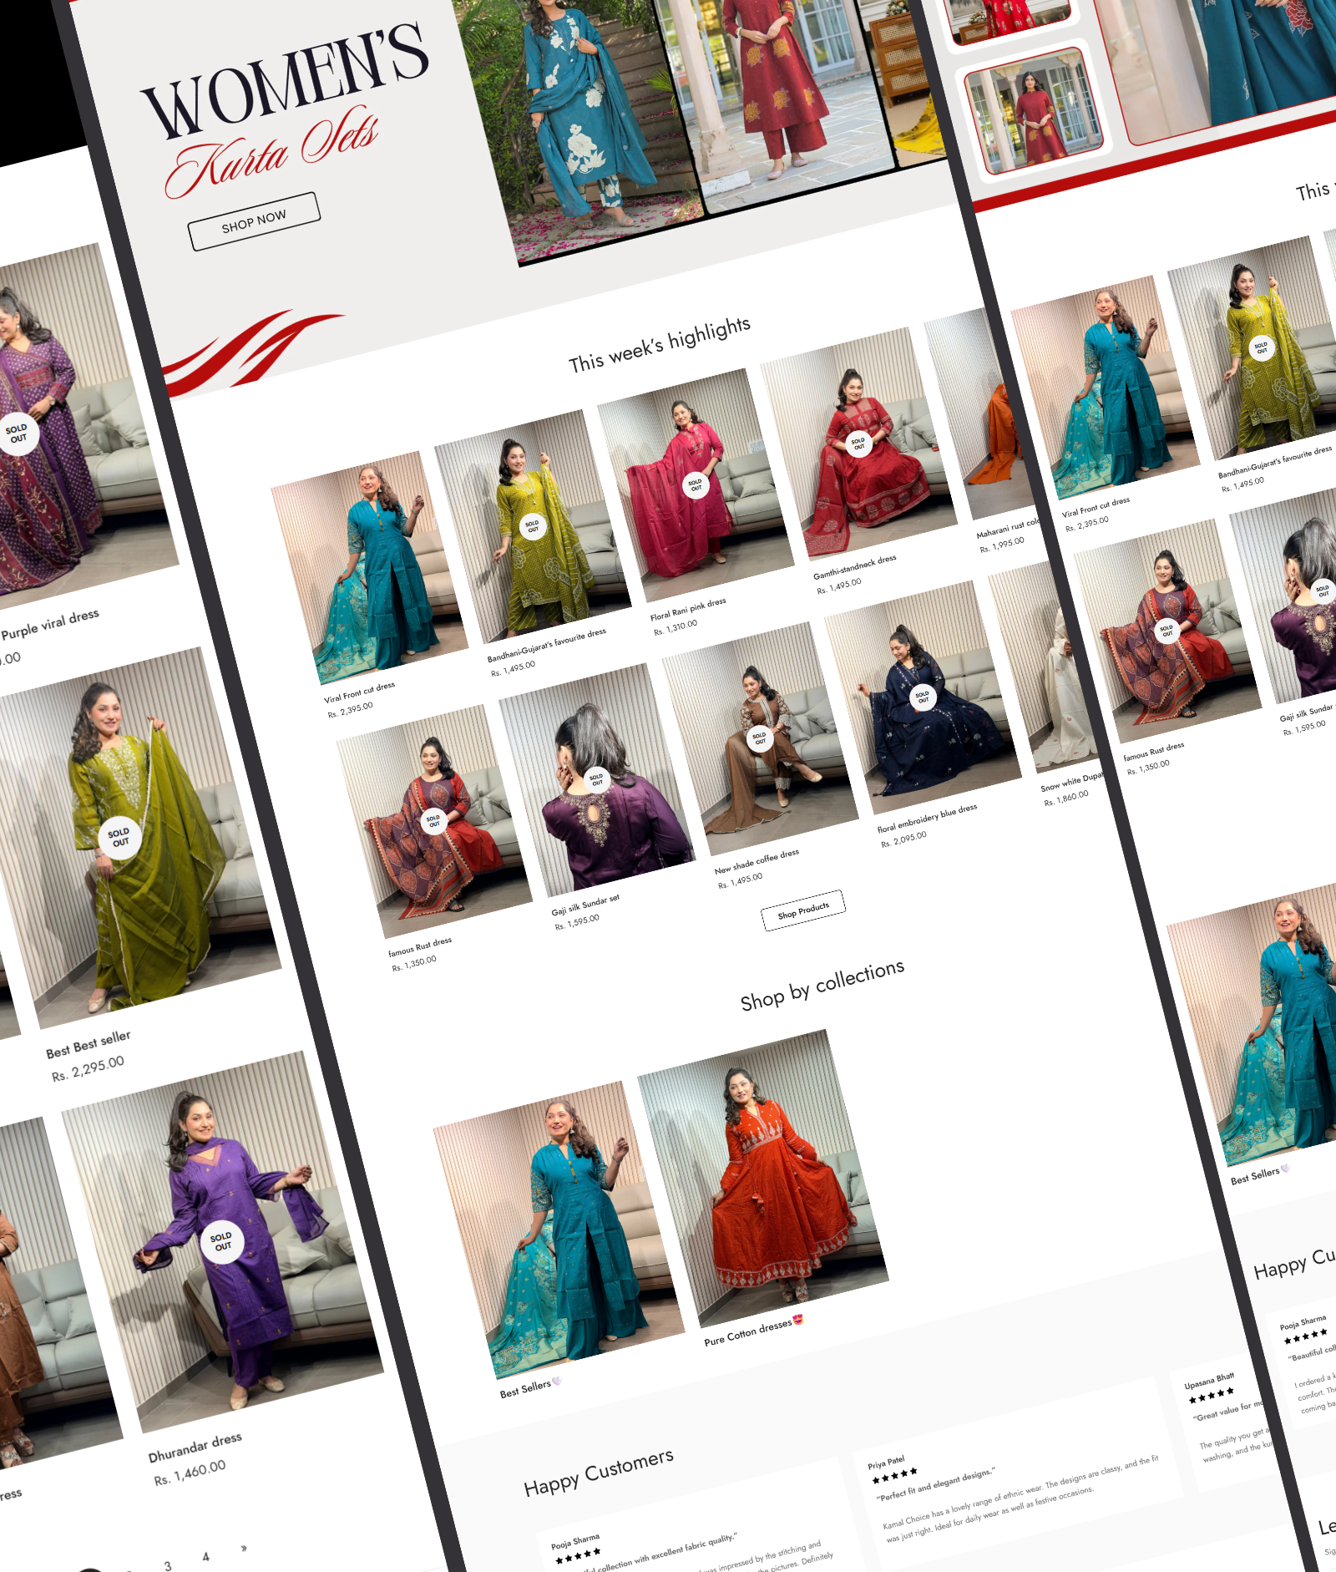Click the price "Rs. 1,860.00"
Image resolution: width=1336 pixels, height=1572 pixels.
point(1066,798)
